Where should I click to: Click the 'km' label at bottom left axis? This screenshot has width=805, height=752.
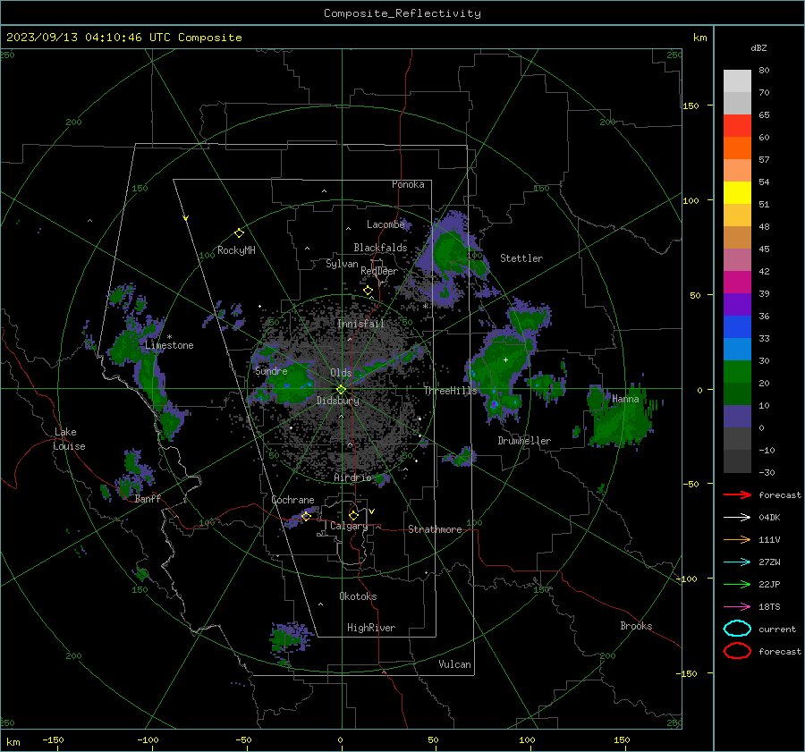click(13, 742)
